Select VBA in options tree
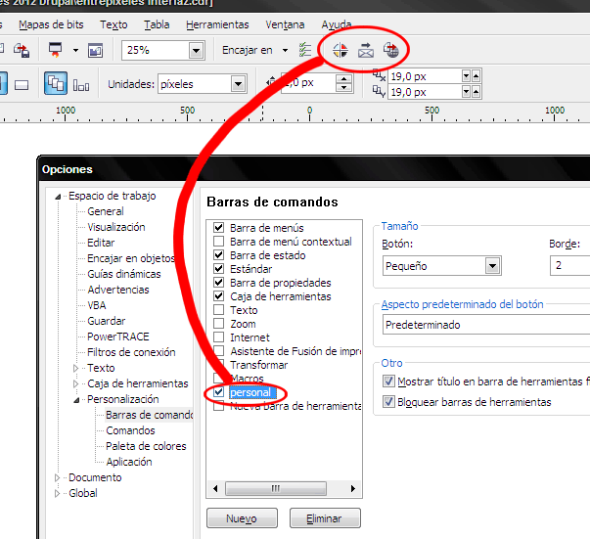Screen dimensions: 590x539 97,305
